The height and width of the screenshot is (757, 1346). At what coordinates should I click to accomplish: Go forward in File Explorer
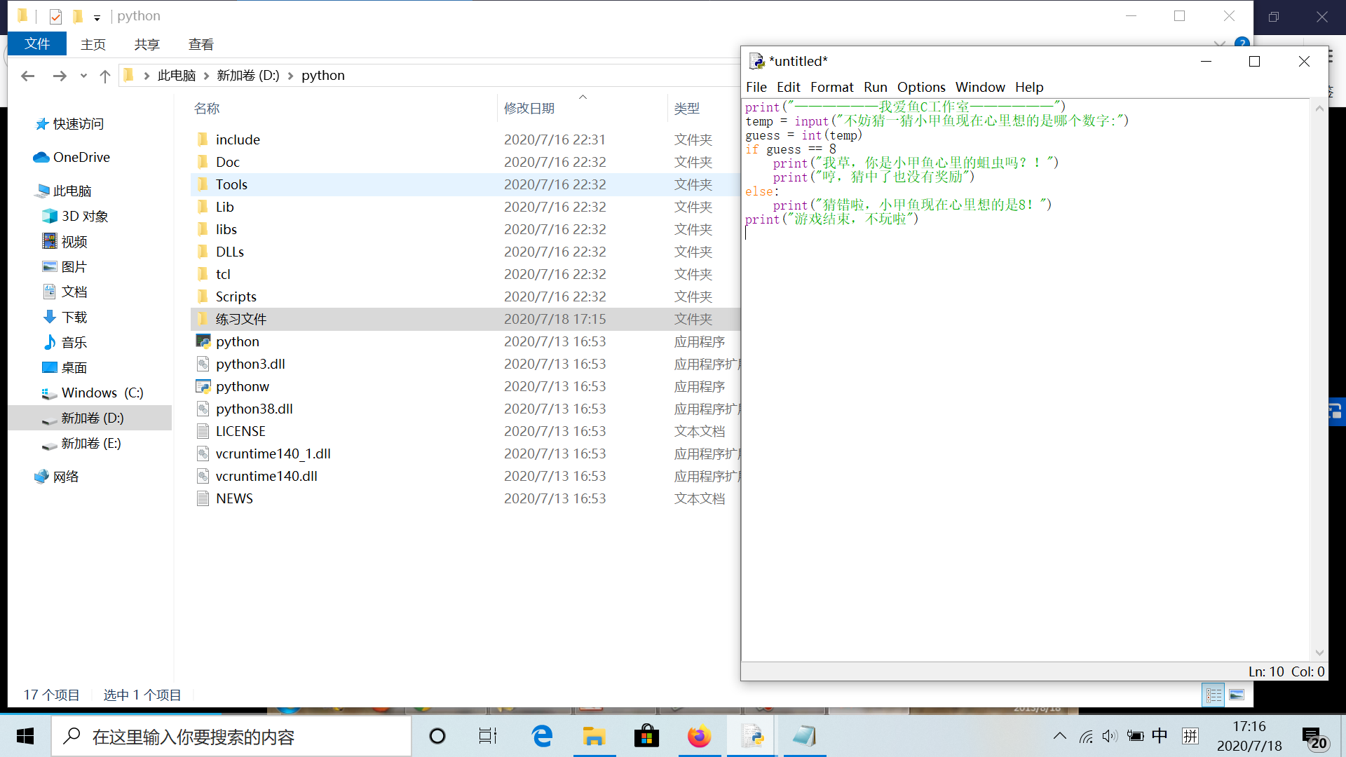point(60,76)
